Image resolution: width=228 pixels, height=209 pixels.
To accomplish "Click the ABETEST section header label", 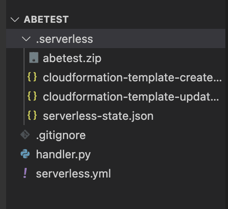I will (x=46, y=19).
